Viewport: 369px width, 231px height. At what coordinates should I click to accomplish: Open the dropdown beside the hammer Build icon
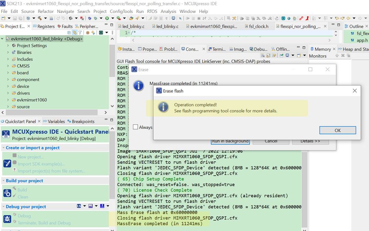(45, 18)
